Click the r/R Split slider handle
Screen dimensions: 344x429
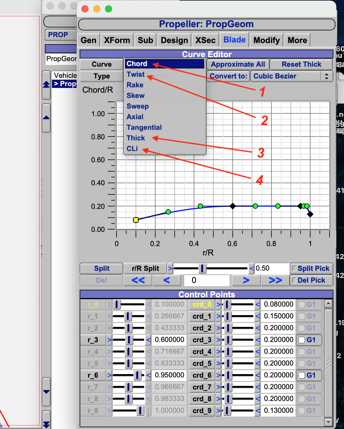pyautogui.click(x=202, y=268)
